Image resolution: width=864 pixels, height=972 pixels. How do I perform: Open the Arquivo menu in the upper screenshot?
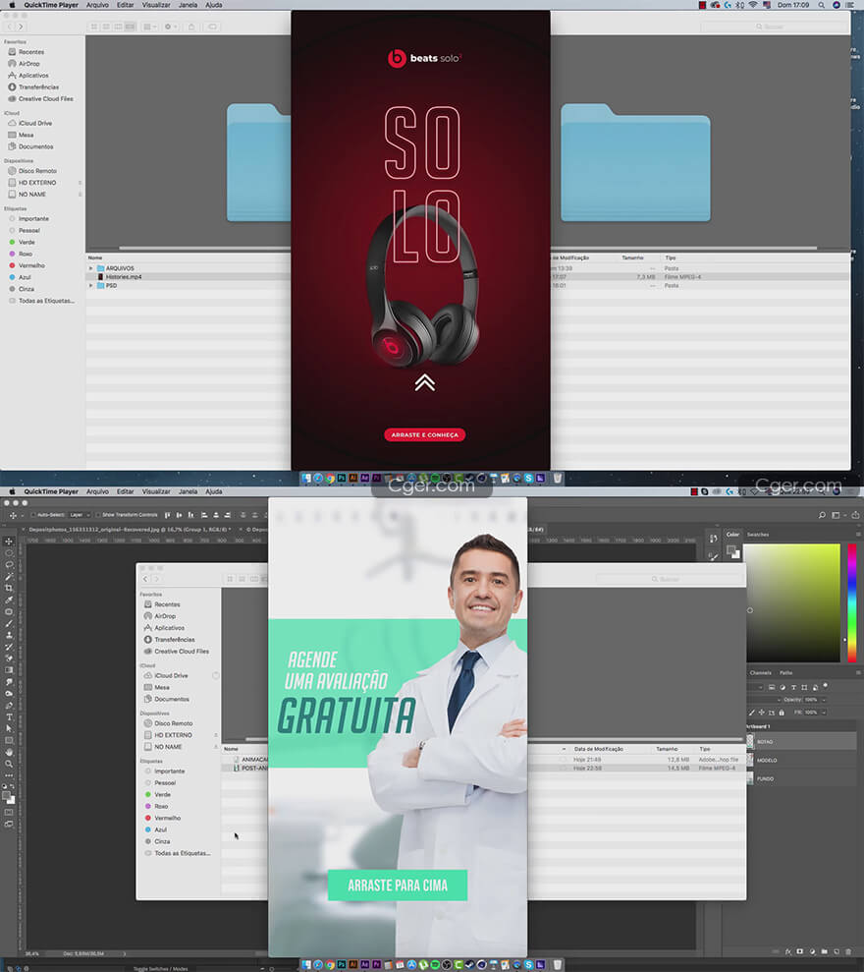point(97,5)
